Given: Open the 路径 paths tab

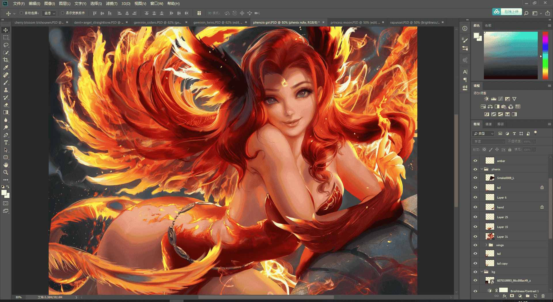Looking at the screenshot, I should coord(501,124).
